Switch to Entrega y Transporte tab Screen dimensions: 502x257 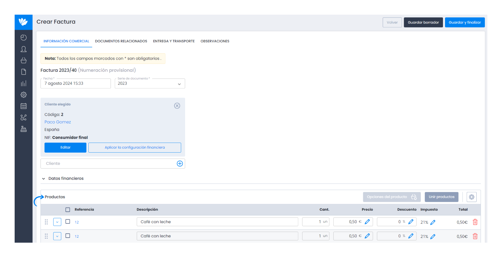(x=174, y=41)
